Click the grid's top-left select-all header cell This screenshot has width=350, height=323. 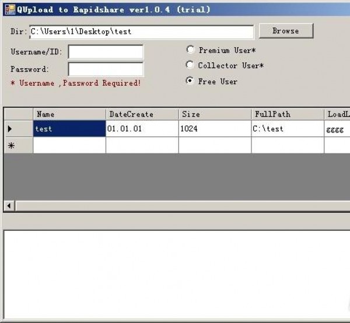point(19,114)
